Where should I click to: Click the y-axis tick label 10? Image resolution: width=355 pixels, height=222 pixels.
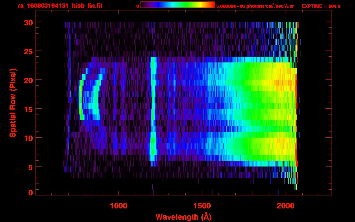pos(29,138)
